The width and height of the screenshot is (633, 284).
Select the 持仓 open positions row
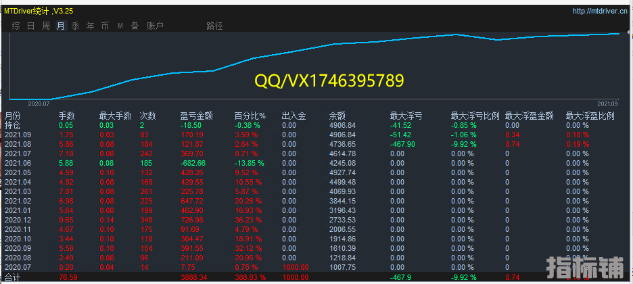[x=12, y=126]
